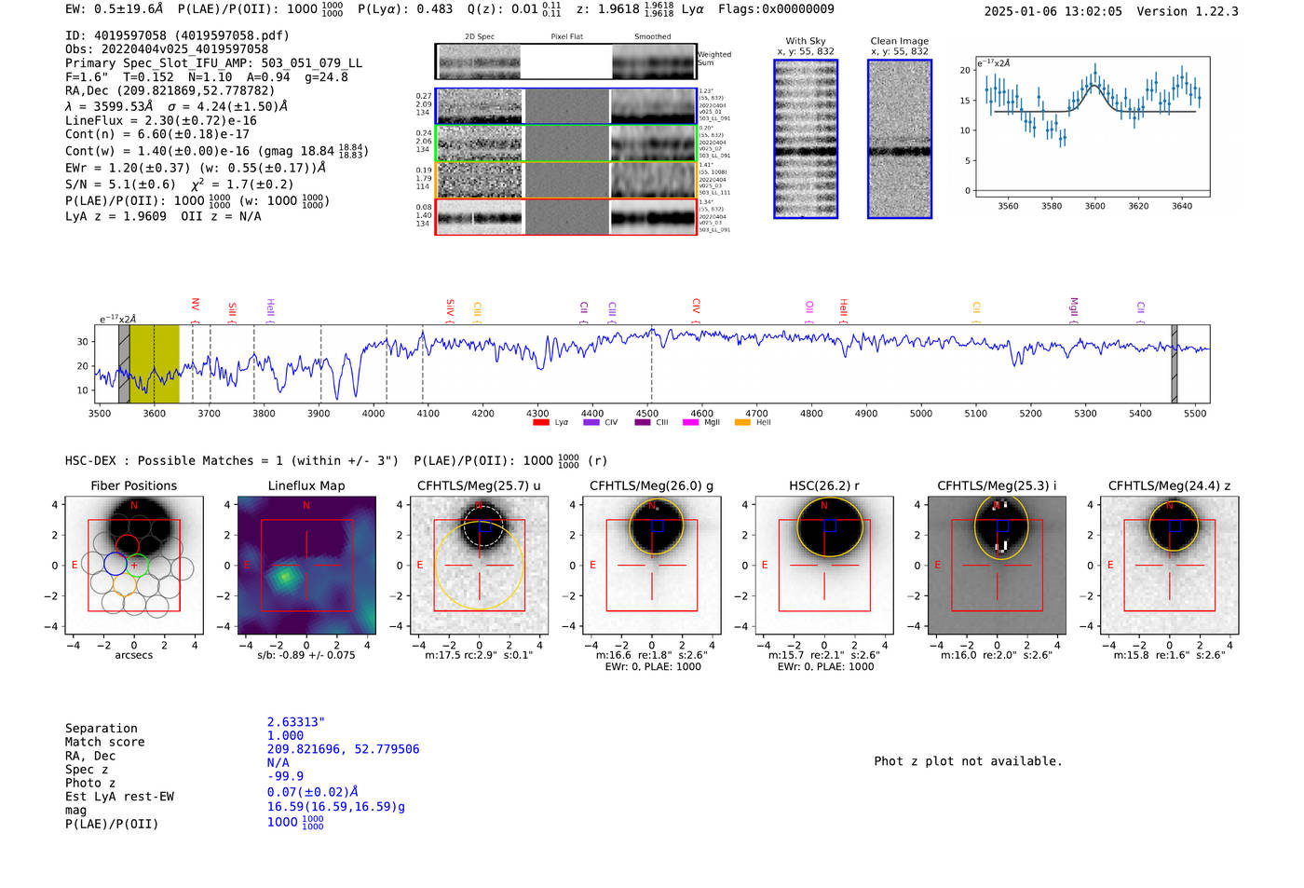Click the orange-bordered 2D spectrum row
This screenshot has height=888, width=1304.
click(x=566, y=180)
